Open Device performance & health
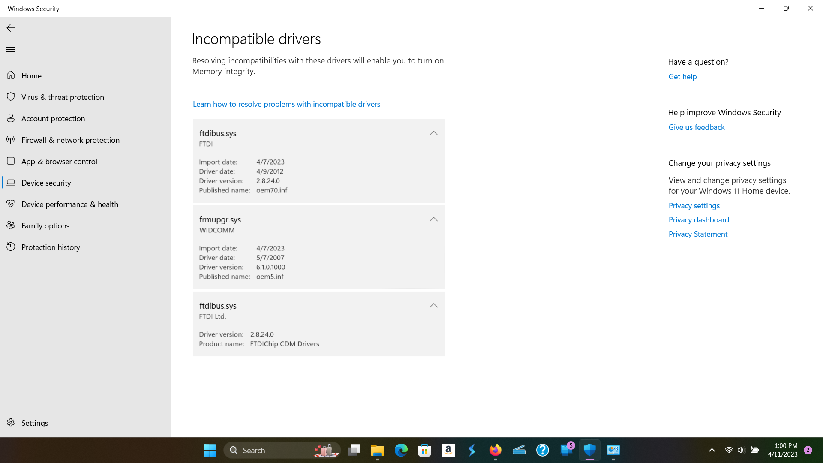The image size is (823, 463). coord(86,204)
